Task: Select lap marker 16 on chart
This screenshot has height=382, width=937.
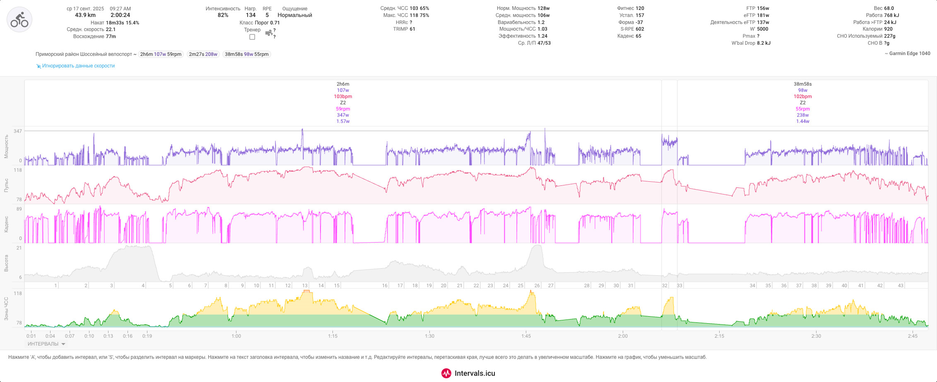Action: coord(385,286)
